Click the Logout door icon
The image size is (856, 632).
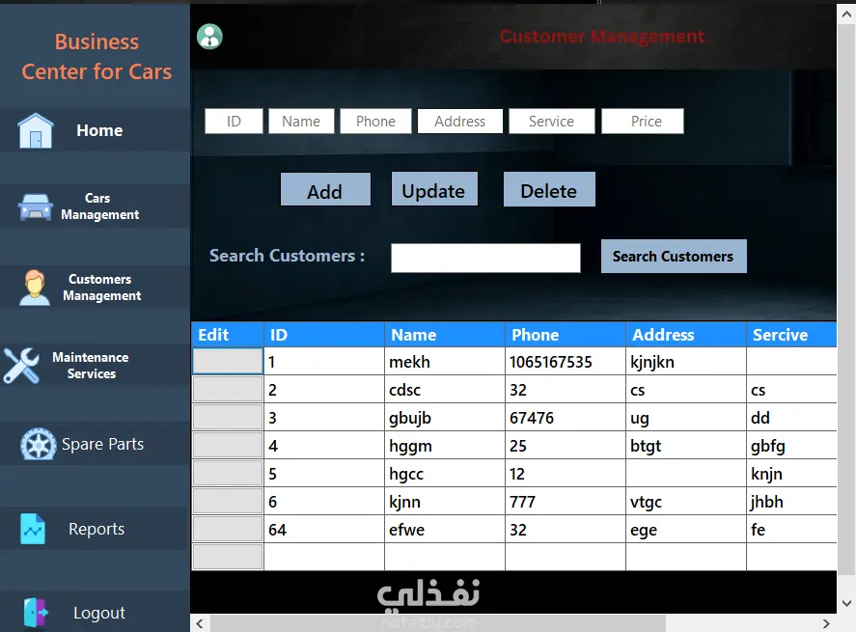tap(36, 613)
